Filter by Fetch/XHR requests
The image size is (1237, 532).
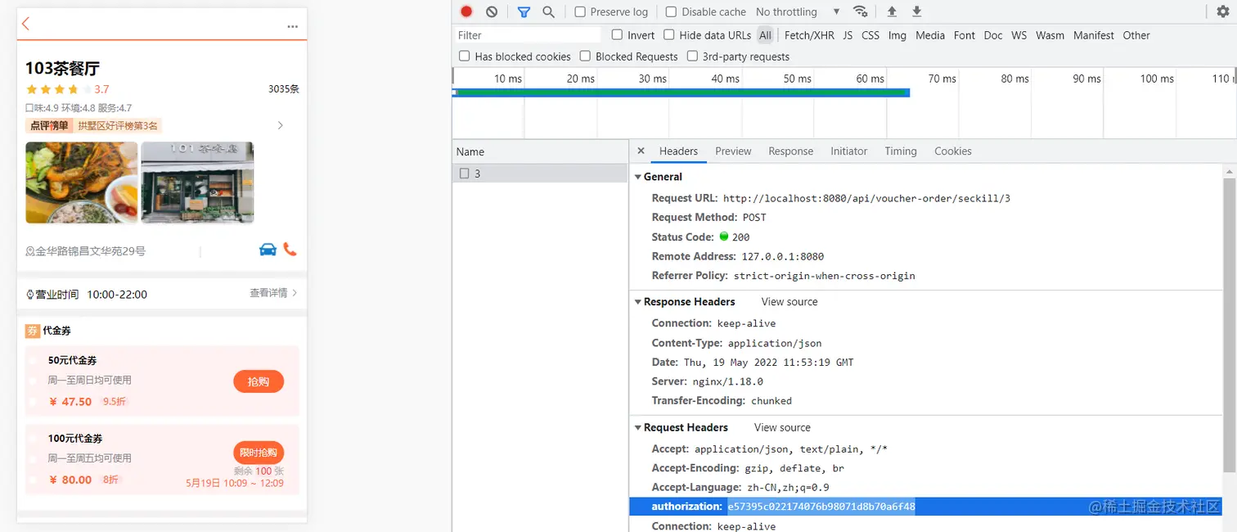(808, 35)
